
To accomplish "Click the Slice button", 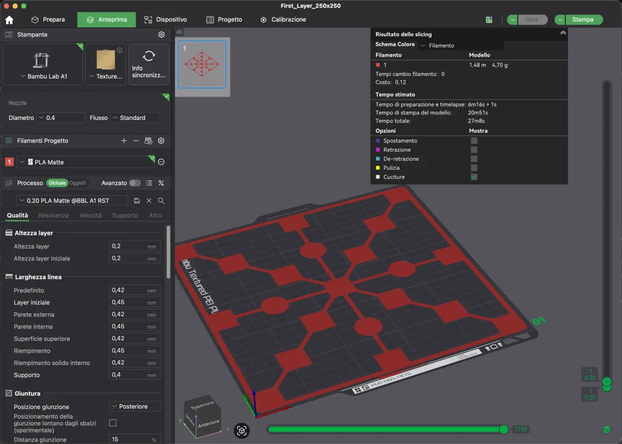I will [x=532, y=20].
